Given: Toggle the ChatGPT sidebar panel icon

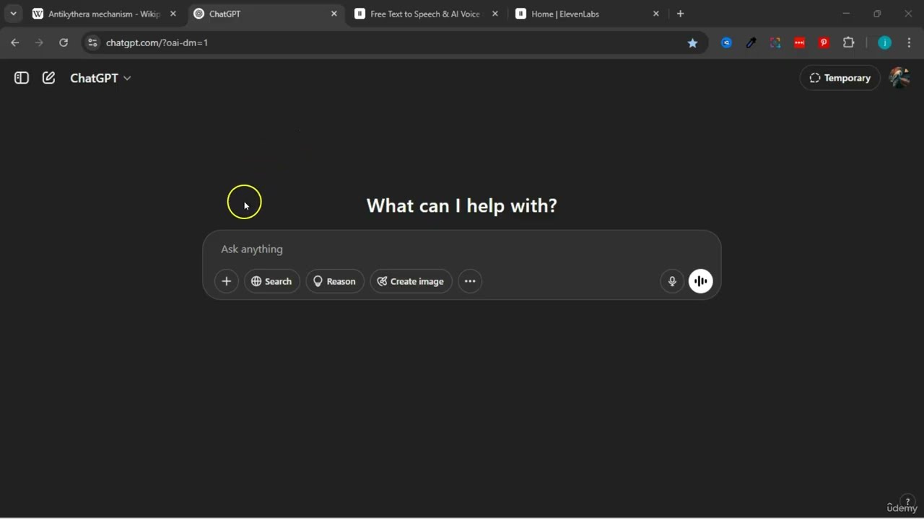Looking at the screenshot, I should (22, 78).
